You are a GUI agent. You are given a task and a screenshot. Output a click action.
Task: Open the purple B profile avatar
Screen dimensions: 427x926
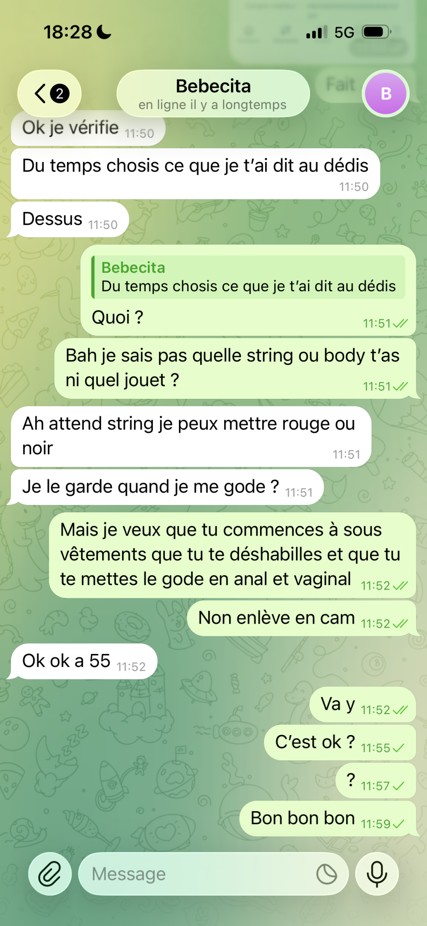tap(386, 94)
